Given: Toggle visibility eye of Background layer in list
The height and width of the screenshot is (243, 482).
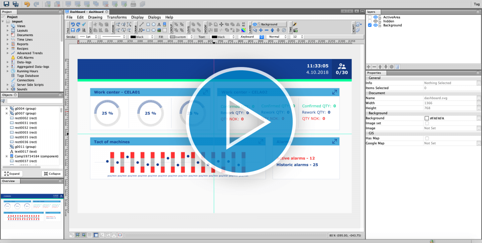Looking at the screenshot, I should tap(375, 25).
